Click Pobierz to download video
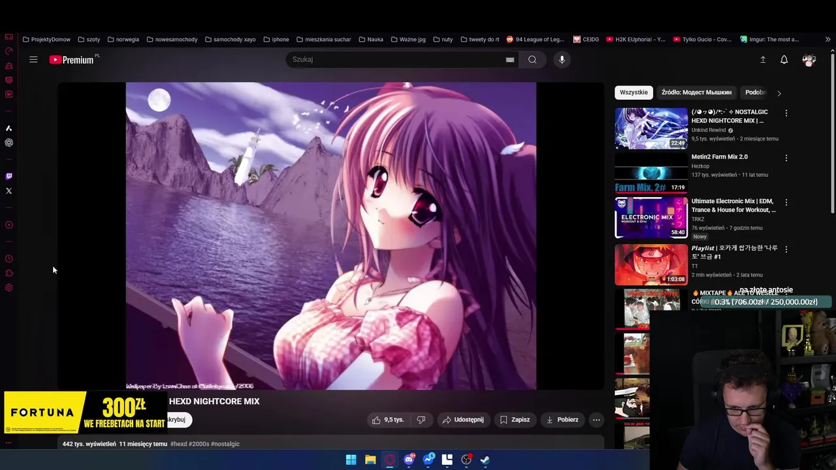Image resolution: width=836 pixels, height=470 pixels. tap(562, 420)
